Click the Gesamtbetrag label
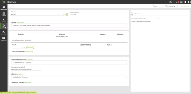Viewport: 191px width, 94px height. (x=86, y=45)
